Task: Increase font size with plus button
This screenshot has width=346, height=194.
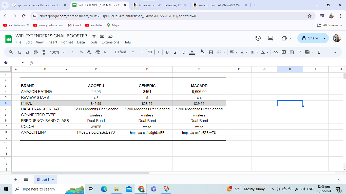Action: 158,52
